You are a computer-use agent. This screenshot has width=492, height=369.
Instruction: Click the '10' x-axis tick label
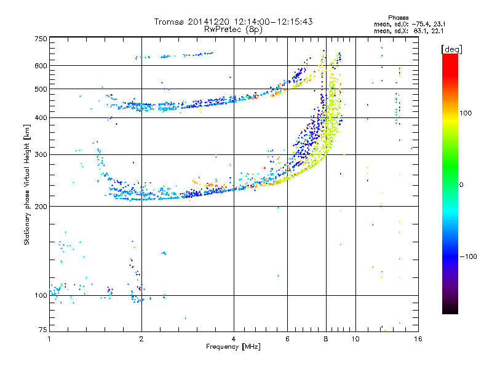coord(355,339)
